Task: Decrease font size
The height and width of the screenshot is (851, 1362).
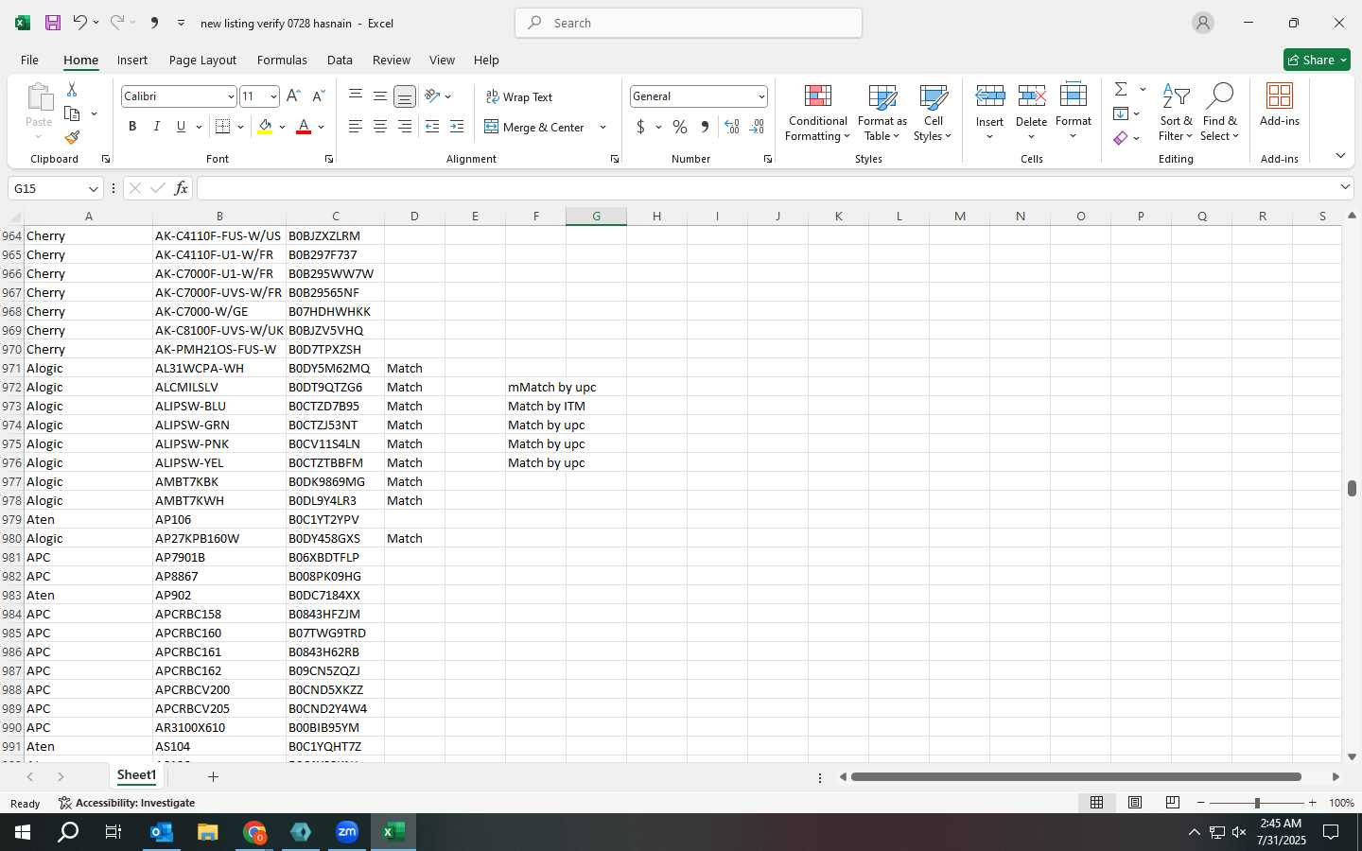Action: tap(319, 96)
